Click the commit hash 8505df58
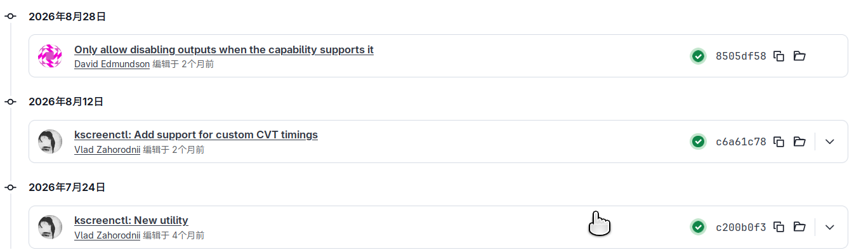 tap(741, 56)
